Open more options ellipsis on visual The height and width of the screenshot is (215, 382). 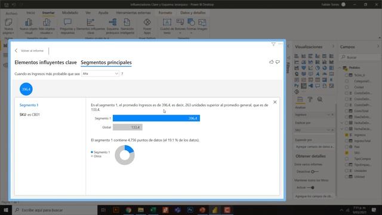pos(281,44)
